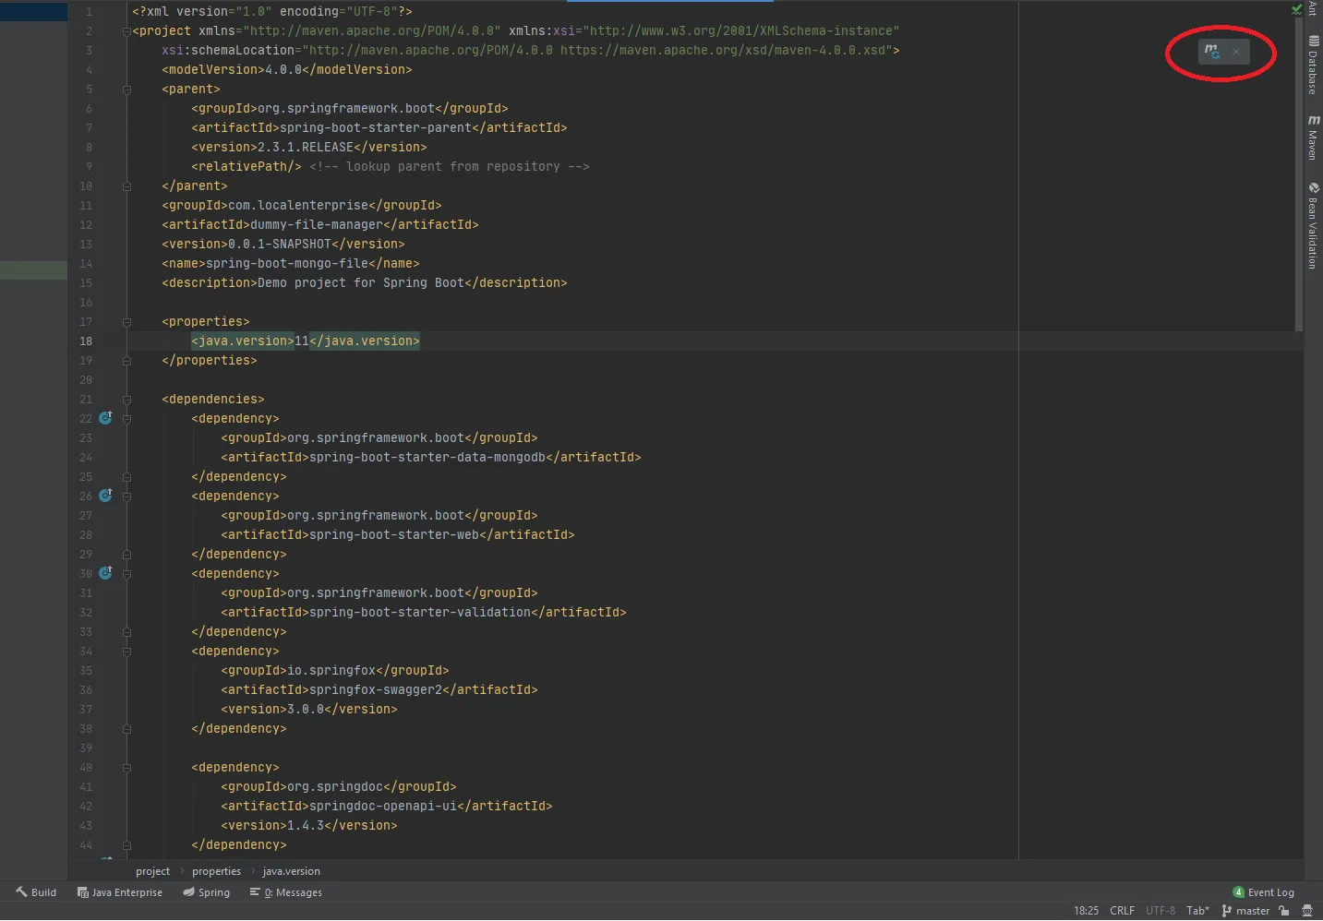
Task: Open the Java Enterprise tool window
Action: pyautogui.click(x=120, y=892)
